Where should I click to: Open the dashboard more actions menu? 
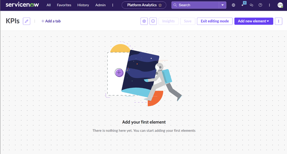[279, 21]
